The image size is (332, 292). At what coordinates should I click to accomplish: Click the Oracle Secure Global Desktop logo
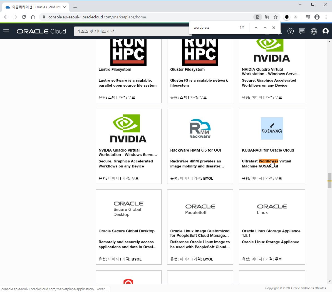point(128,209)
